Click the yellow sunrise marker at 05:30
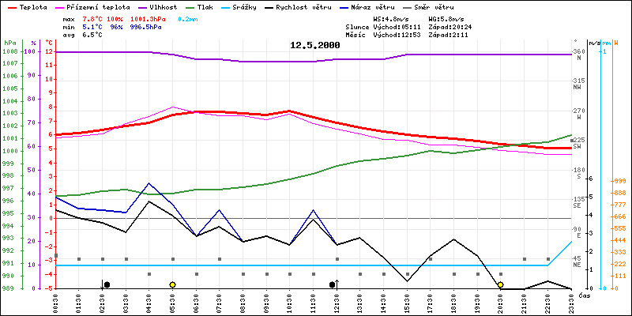632x316 pixels. [172, 284]
